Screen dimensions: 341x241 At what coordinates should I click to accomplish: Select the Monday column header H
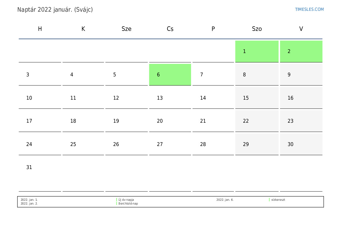40,29
